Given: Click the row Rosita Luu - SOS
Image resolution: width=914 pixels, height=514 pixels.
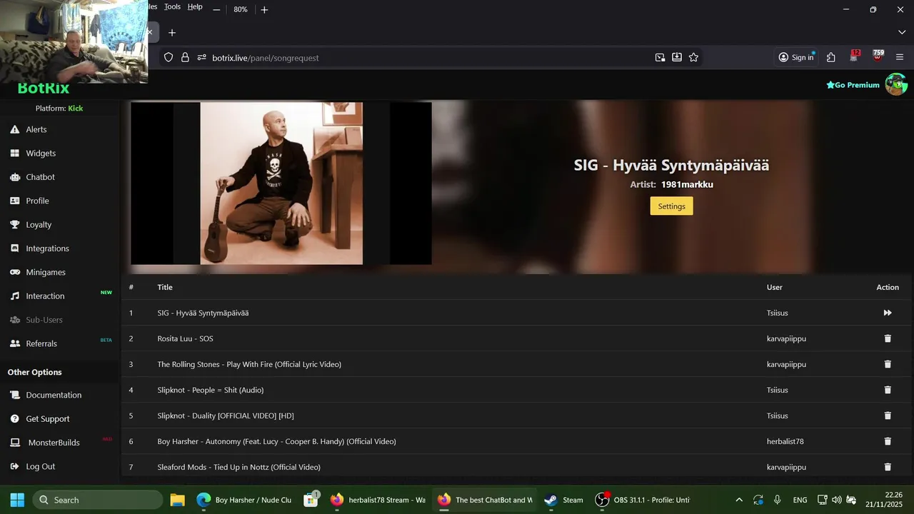Looking at the screenshot, I should [516, 338].
